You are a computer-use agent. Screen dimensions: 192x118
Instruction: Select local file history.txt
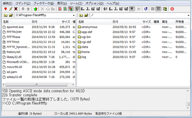click(12, 52)
